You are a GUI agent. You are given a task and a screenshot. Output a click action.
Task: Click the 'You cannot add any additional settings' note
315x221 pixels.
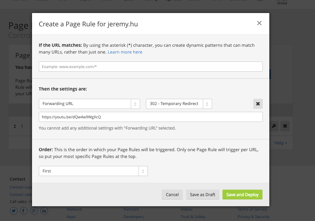[107, 128]
